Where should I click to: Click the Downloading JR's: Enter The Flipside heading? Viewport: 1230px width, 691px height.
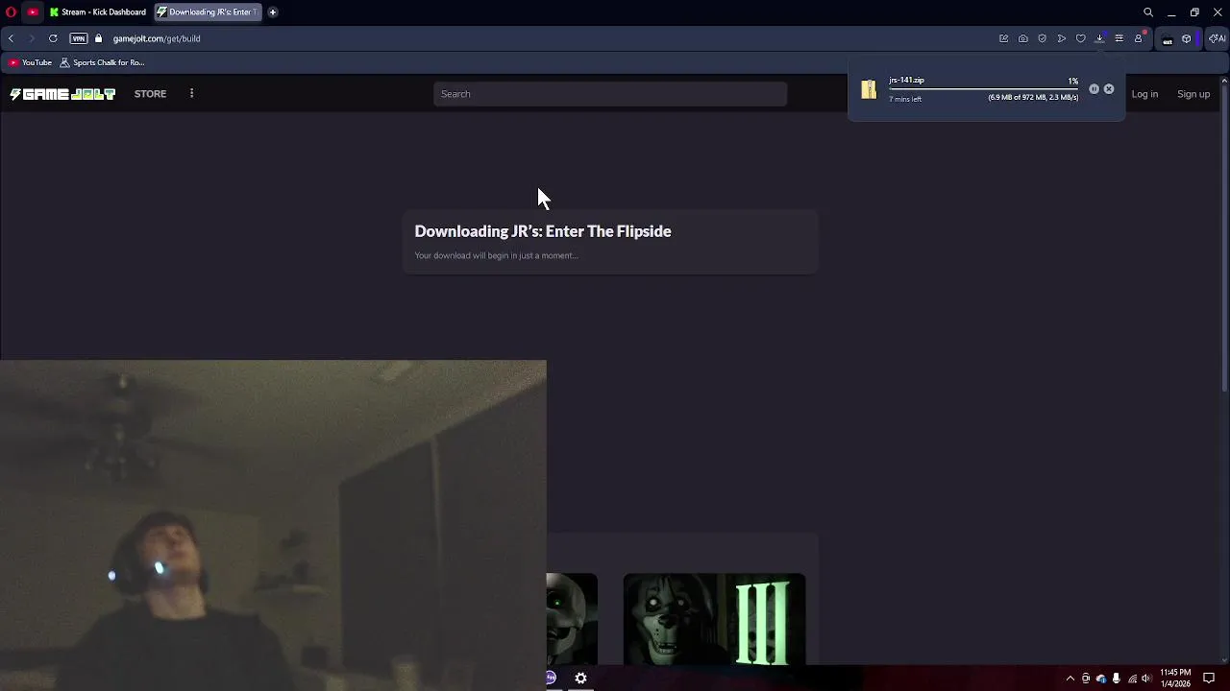pos(543,231)
